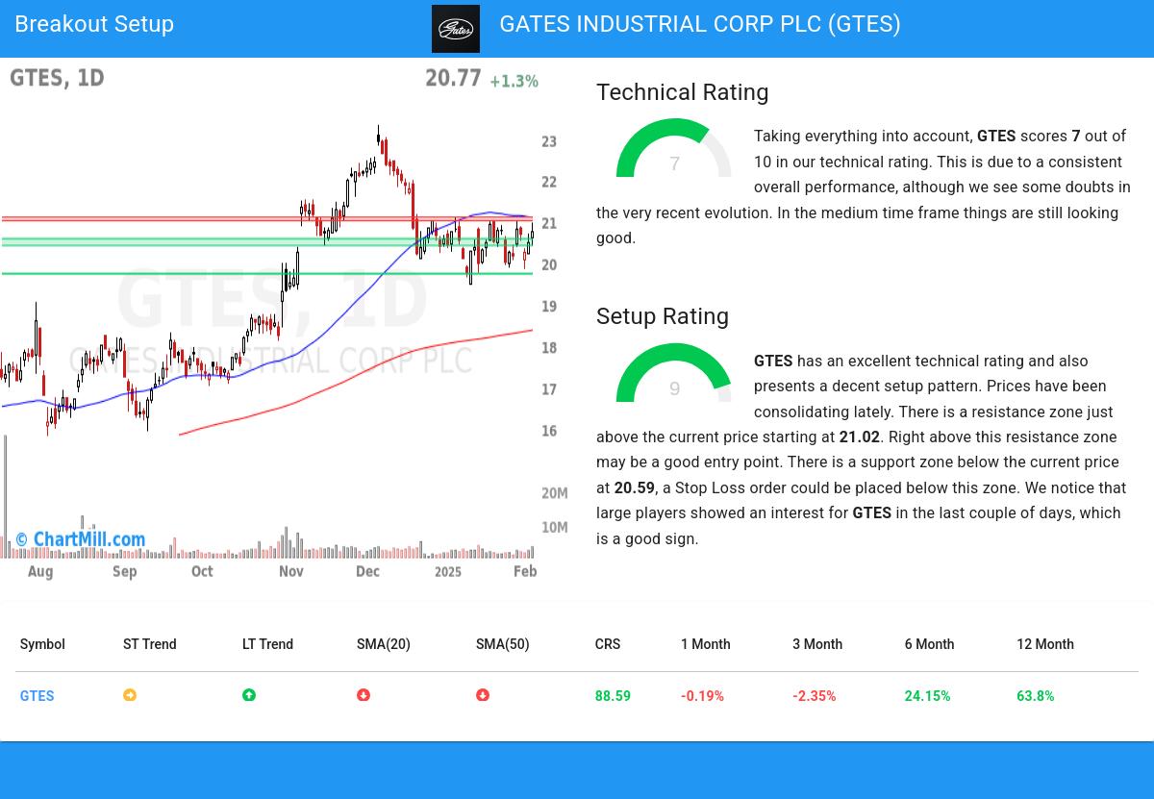Click the ChartMill.com copyright label

click(81, 539)
